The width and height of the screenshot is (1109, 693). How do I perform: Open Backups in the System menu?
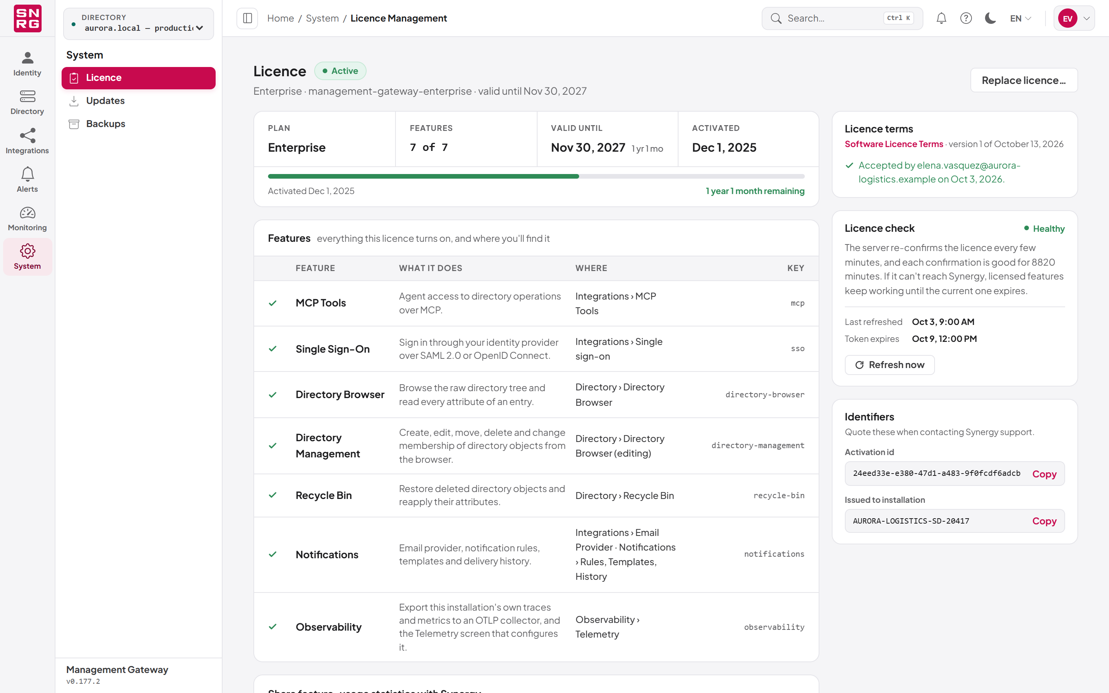point(138,124)
